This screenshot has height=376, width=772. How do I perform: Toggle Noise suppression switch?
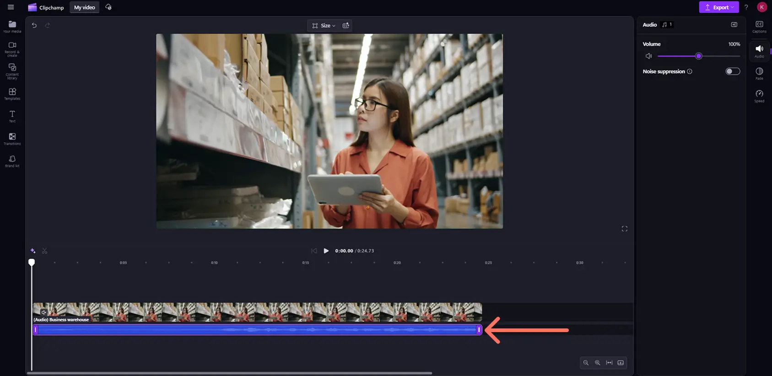click(733, 71)
